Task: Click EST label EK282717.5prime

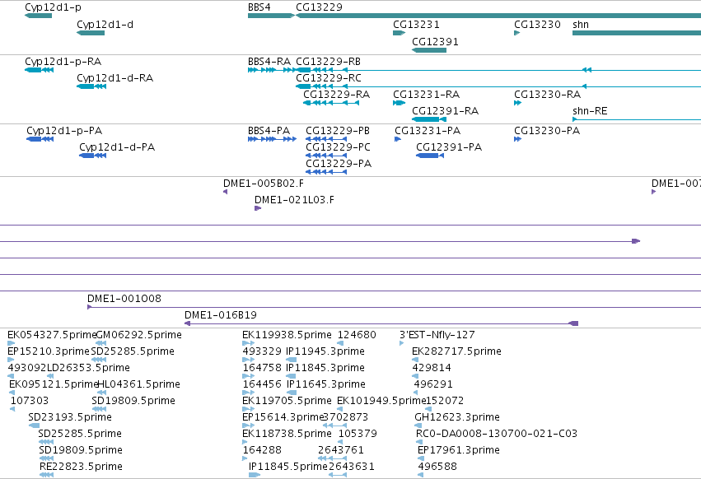Action: [456, 351]
